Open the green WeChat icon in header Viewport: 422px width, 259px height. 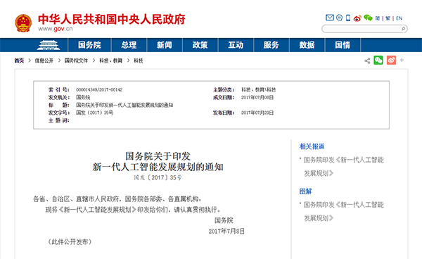368,18
